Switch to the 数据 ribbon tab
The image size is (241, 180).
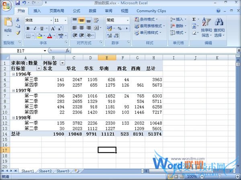(x=92, y=11)
